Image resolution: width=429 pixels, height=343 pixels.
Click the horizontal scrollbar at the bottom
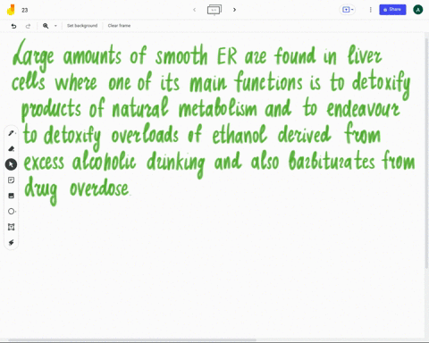[132, 339]
